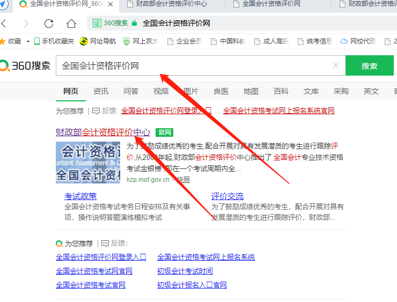This screenshot has width=397, height=302.
Task: Click the green padlock security icon
Action: [135, 23]
